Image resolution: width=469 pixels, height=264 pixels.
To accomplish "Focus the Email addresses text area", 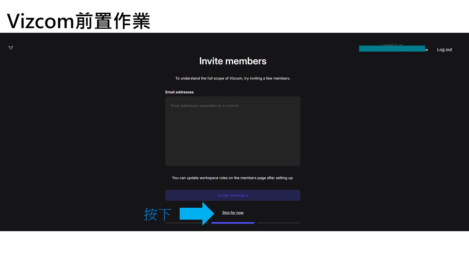I will click(233, 131).
